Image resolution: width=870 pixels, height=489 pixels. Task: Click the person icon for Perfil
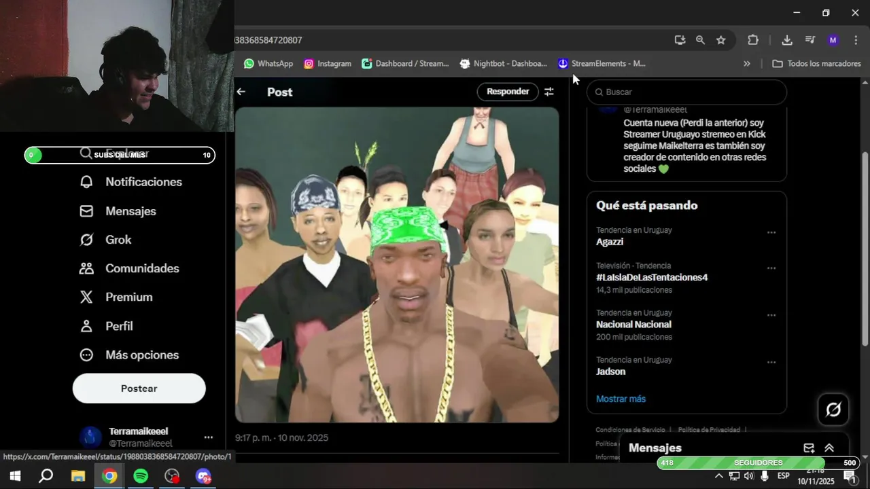pos(86,326)
